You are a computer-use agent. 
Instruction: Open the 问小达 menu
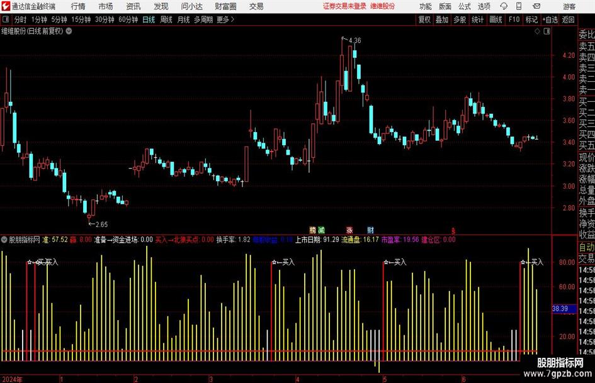pos(191,6)
